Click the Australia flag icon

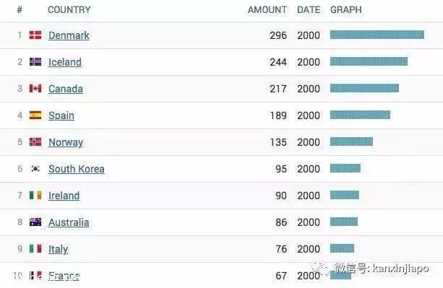pyautogui.click(x=35, y=222)
